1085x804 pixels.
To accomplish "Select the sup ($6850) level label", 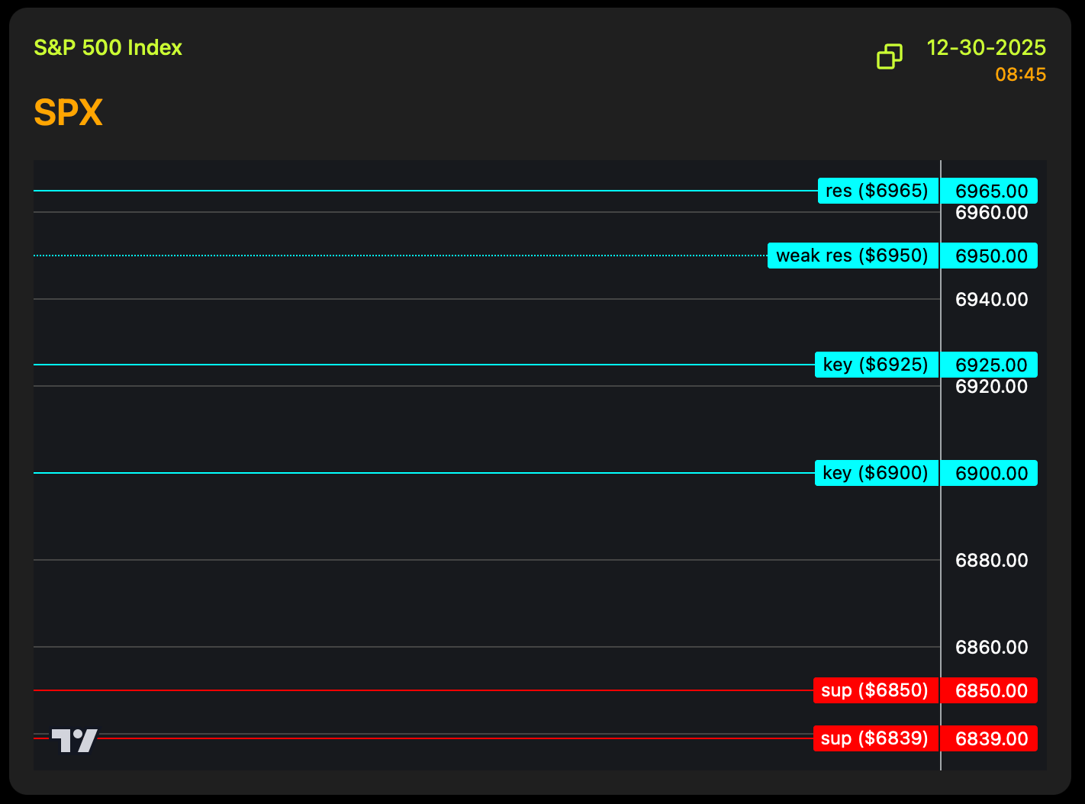I will pos(875,690).
